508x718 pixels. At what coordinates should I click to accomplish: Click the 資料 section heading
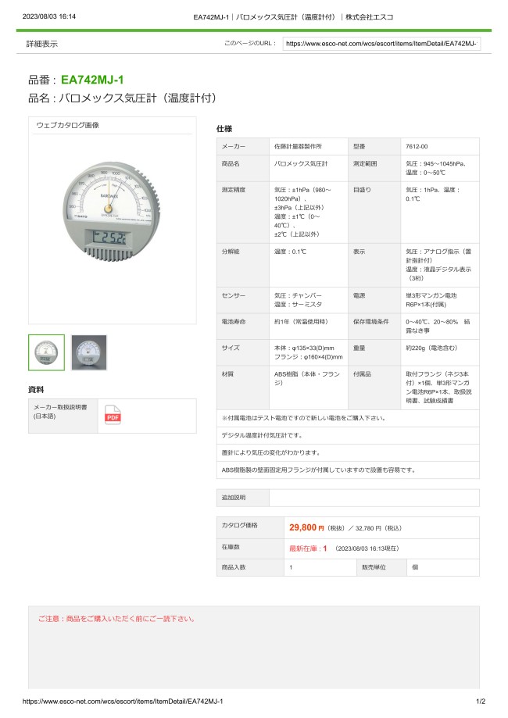pyautogui.click(x=36, y=389)
